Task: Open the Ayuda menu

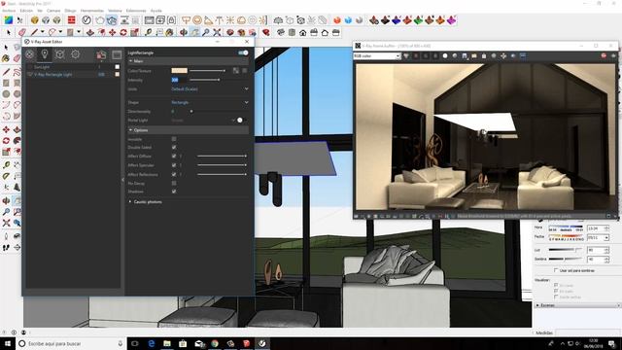Action: pos(156,11)
